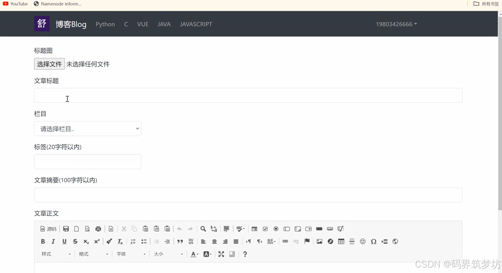Viewport: 502px width, 273px height.
Task: Open the Special Character omega icon
Action: (374, 241)
